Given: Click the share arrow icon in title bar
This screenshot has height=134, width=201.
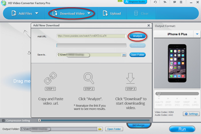Looking at the screenshot, I should tap(165, 2).
